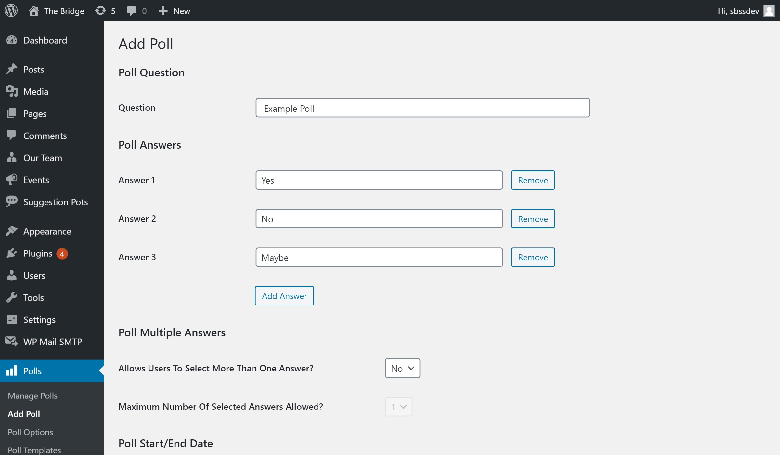Open the Polls section icon in sidebar
Viewport: 780px width, 455px height.
[x=12, y=371]
